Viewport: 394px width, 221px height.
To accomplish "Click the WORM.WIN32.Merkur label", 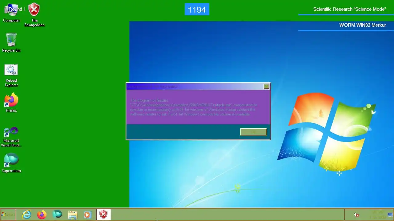I will pyautogui.click(x=363, y=25).
